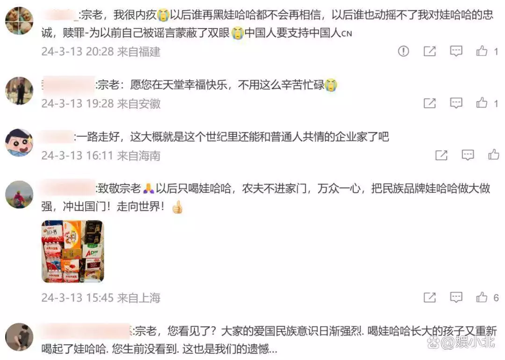Click the blurred username of the Shanghai commenter

pyautogui.click(x=68, y=188)
